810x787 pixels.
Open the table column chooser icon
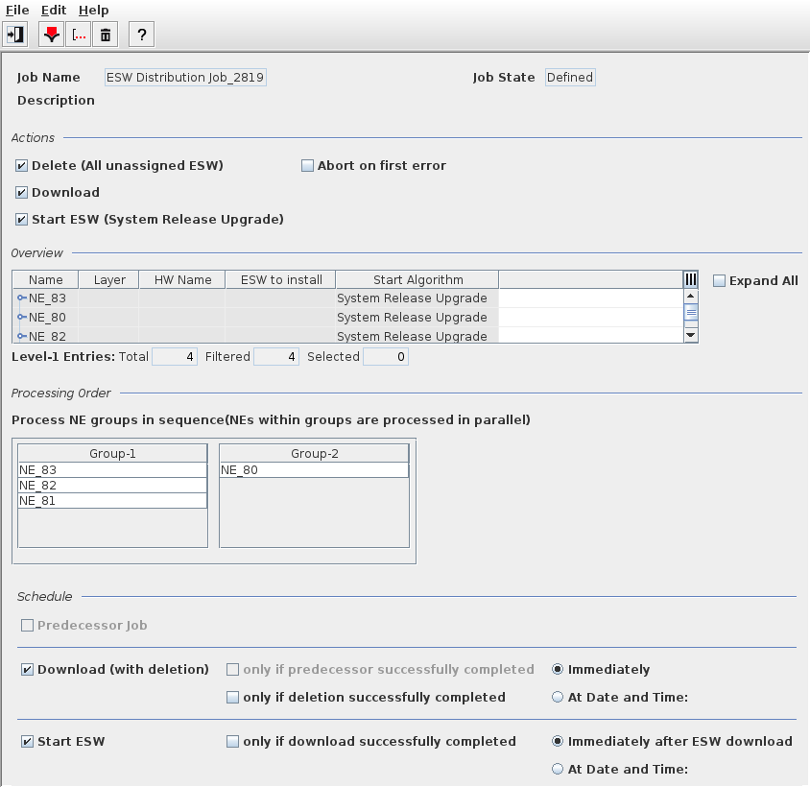click(x=690, y=279)
